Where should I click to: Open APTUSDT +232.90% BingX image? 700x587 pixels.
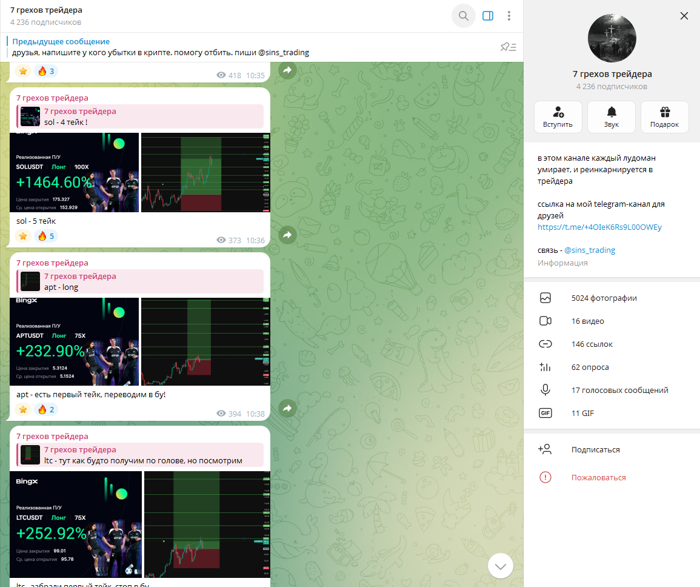(74, 342)
